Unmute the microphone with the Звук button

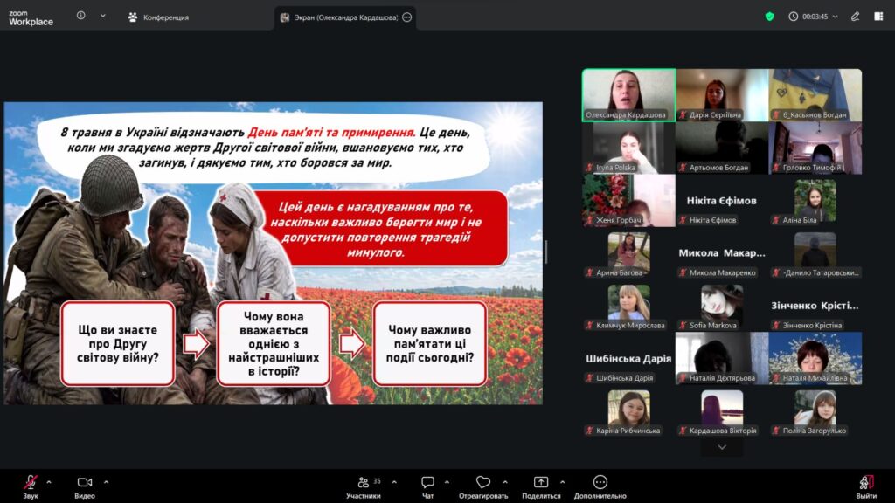pos(31,487)
